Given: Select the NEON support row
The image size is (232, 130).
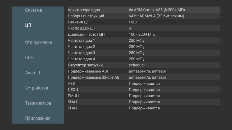Looking at the screenshot, I should tap(144, 90).
